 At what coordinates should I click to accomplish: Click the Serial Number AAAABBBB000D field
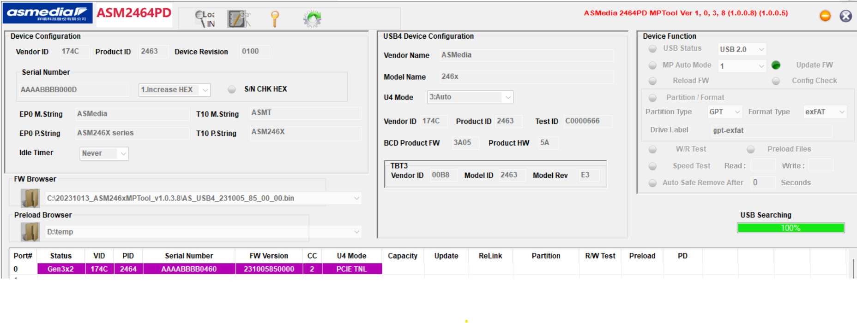(73, 90)
